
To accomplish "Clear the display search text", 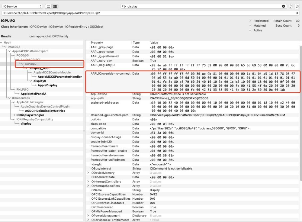I will pyautogui.click(x=283, y=6).
